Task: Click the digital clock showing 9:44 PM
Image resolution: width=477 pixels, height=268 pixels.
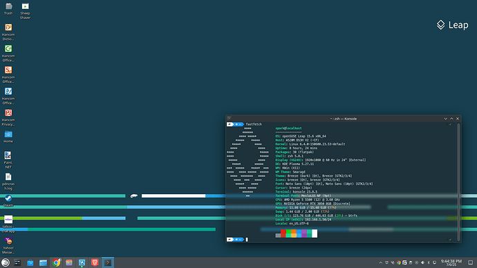Action: pyautogui.click(x=451, y=262)
